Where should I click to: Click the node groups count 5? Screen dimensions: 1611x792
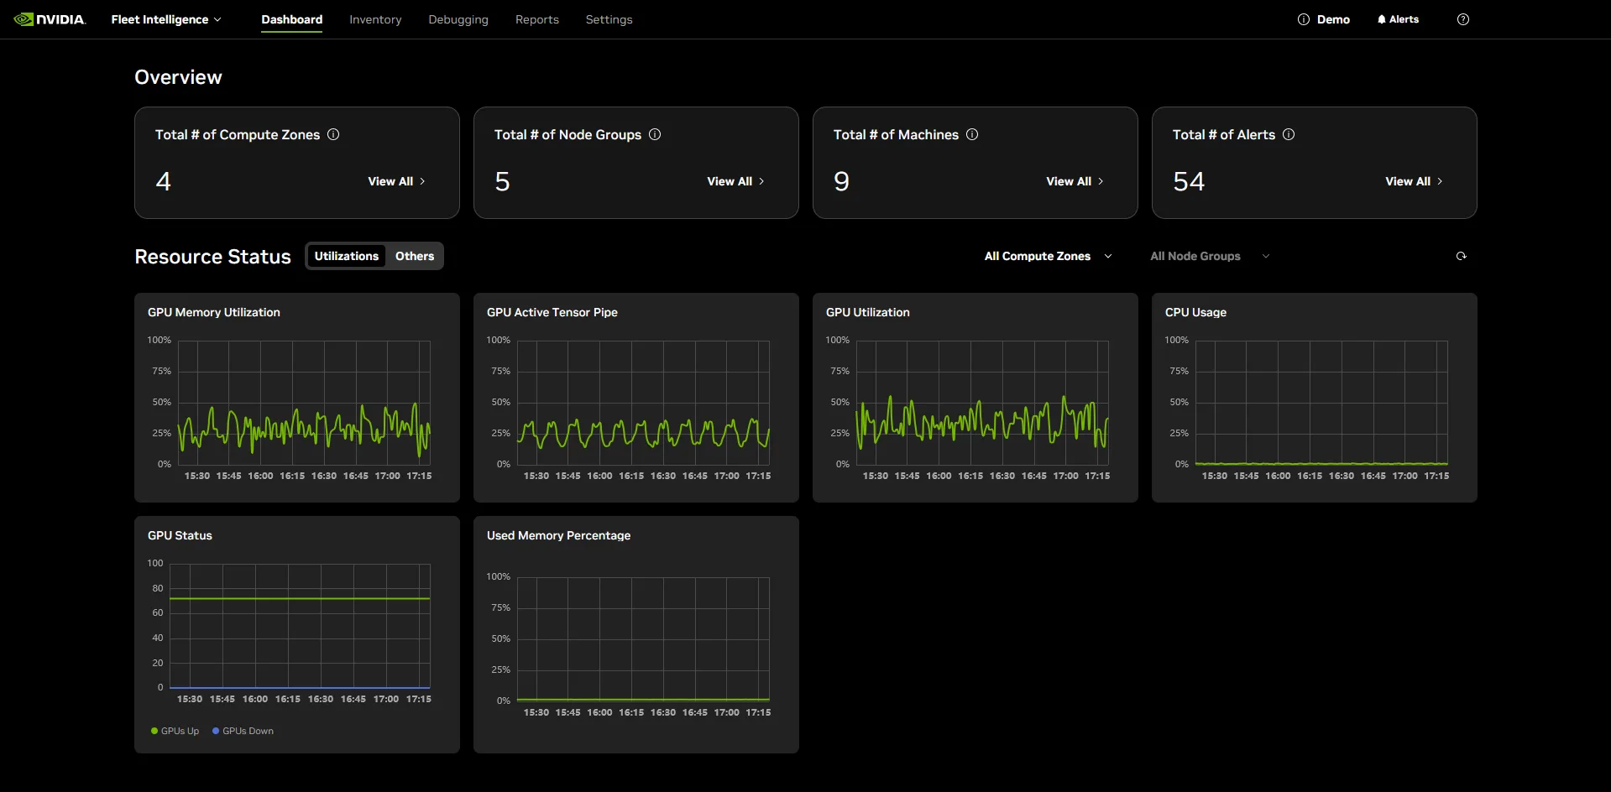[502, 181]
